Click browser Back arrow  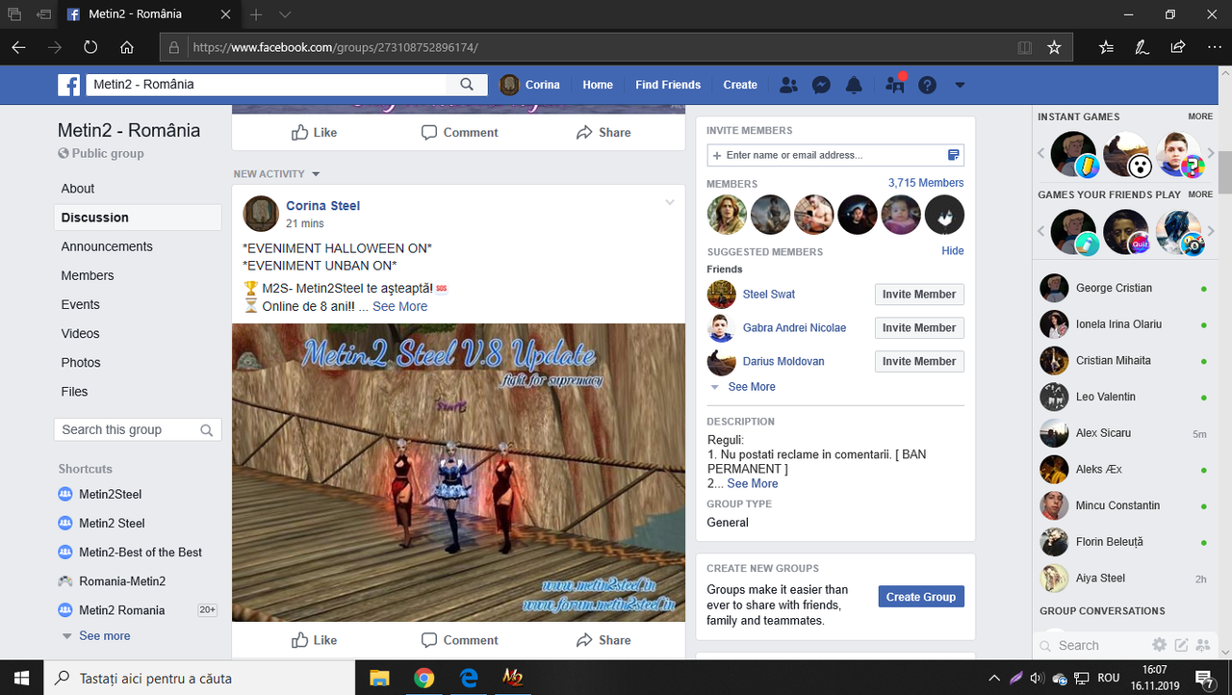(18, 47)
